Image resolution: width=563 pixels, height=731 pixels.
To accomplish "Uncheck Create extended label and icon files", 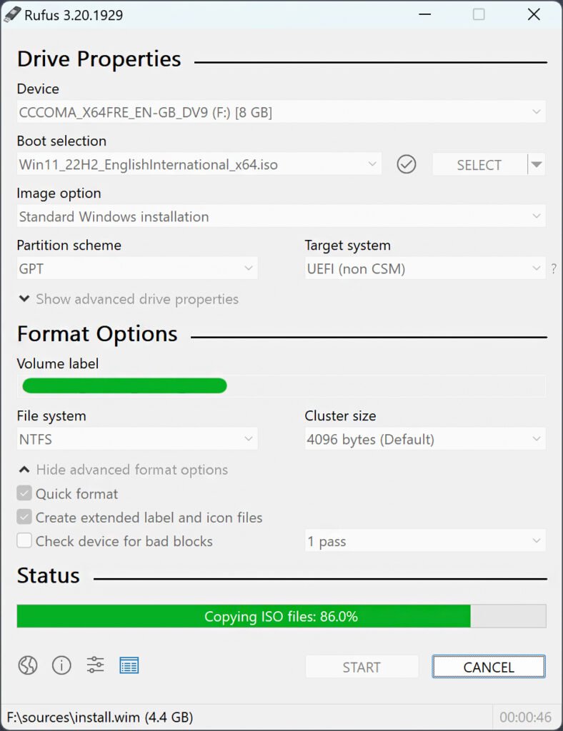I will (x=24, y=517).
